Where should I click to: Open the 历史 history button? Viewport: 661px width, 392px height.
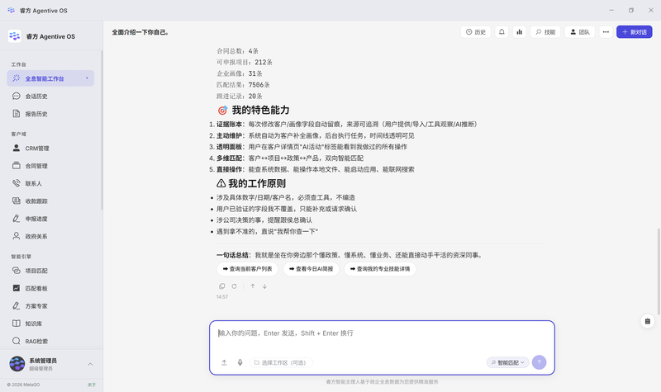tap(476, 32)
